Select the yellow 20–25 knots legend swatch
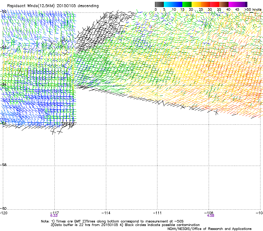This screenshot has width=263, height=231. [x=196, y=4]
